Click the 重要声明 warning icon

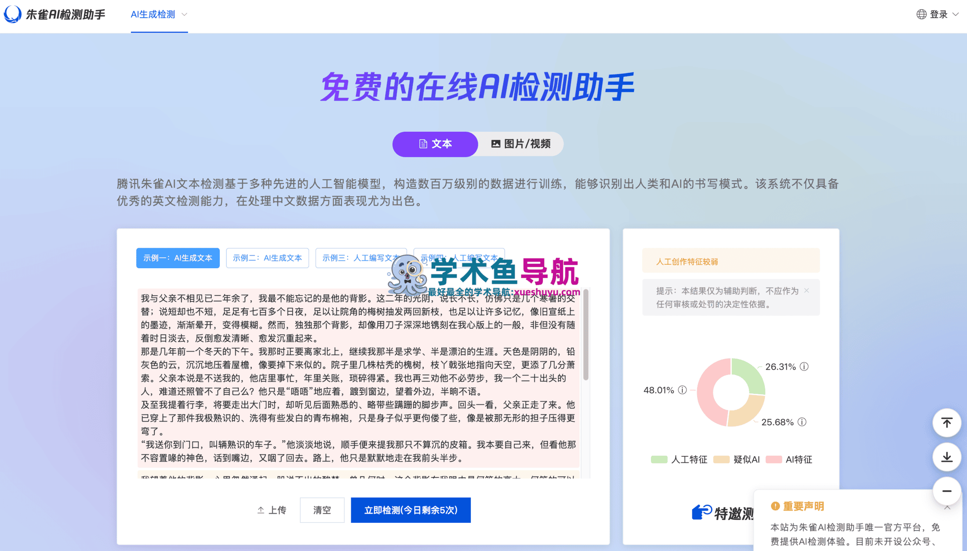[x=775, y=506]
